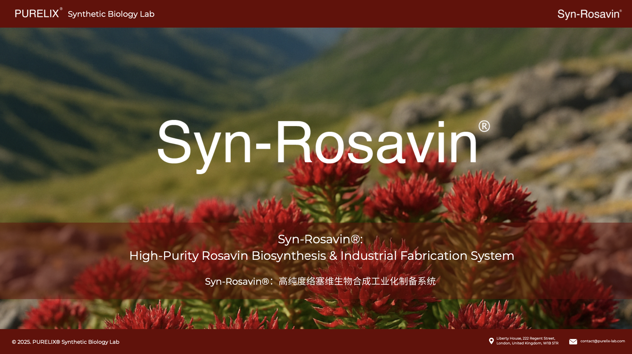
Task: Click the London, United Kingdom address line
Action: point(527,343)
